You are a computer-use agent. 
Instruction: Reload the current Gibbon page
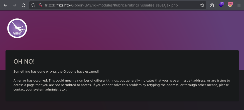[x=24, y=5]
